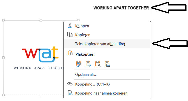
Task: Click the left-middle resize handle of image
Action: click(x=3, y=57)
